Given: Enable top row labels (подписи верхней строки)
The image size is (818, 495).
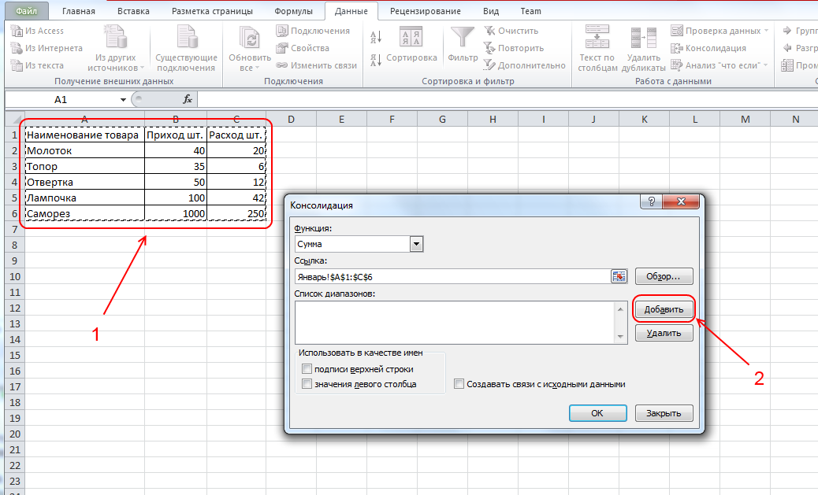Looking at the screenshot, I should click(x=307, y=369).
